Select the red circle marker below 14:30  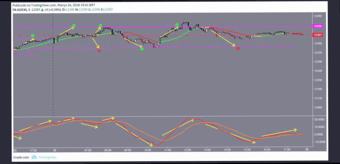238,48
